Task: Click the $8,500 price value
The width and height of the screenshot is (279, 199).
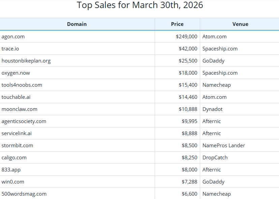Action: [x=189, y=146]
